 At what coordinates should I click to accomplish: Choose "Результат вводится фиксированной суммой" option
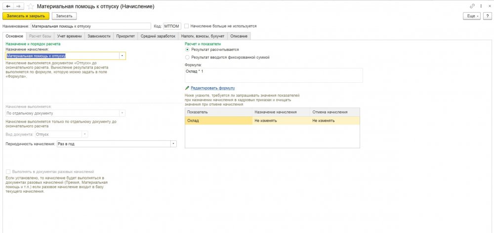(187, 57)
